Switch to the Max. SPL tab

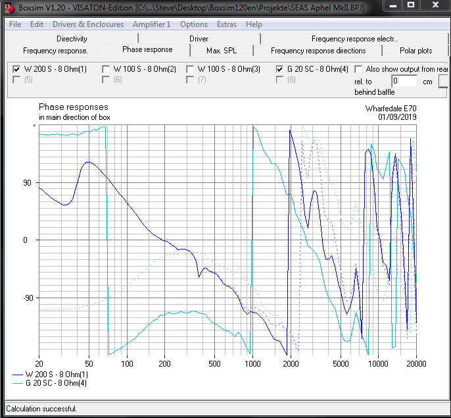222,51
